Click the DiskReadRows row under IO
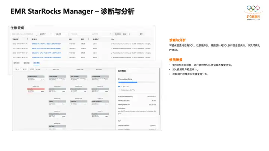The width and height of the screenshot is (269, 151). pyautogui.click(x=137, y=126)
